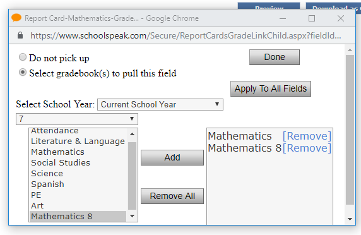This screenshot has width=361, height=235.
Task: Click the Remove All button
Action: (172, 196)
